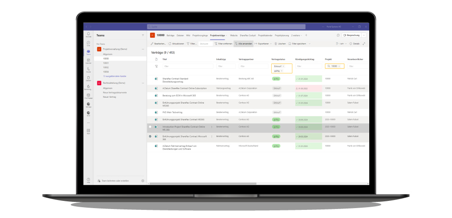Screen dimensions: 452x218
Task: Click the horizontal scrollbar under the table
Action: tap(203, 184)
